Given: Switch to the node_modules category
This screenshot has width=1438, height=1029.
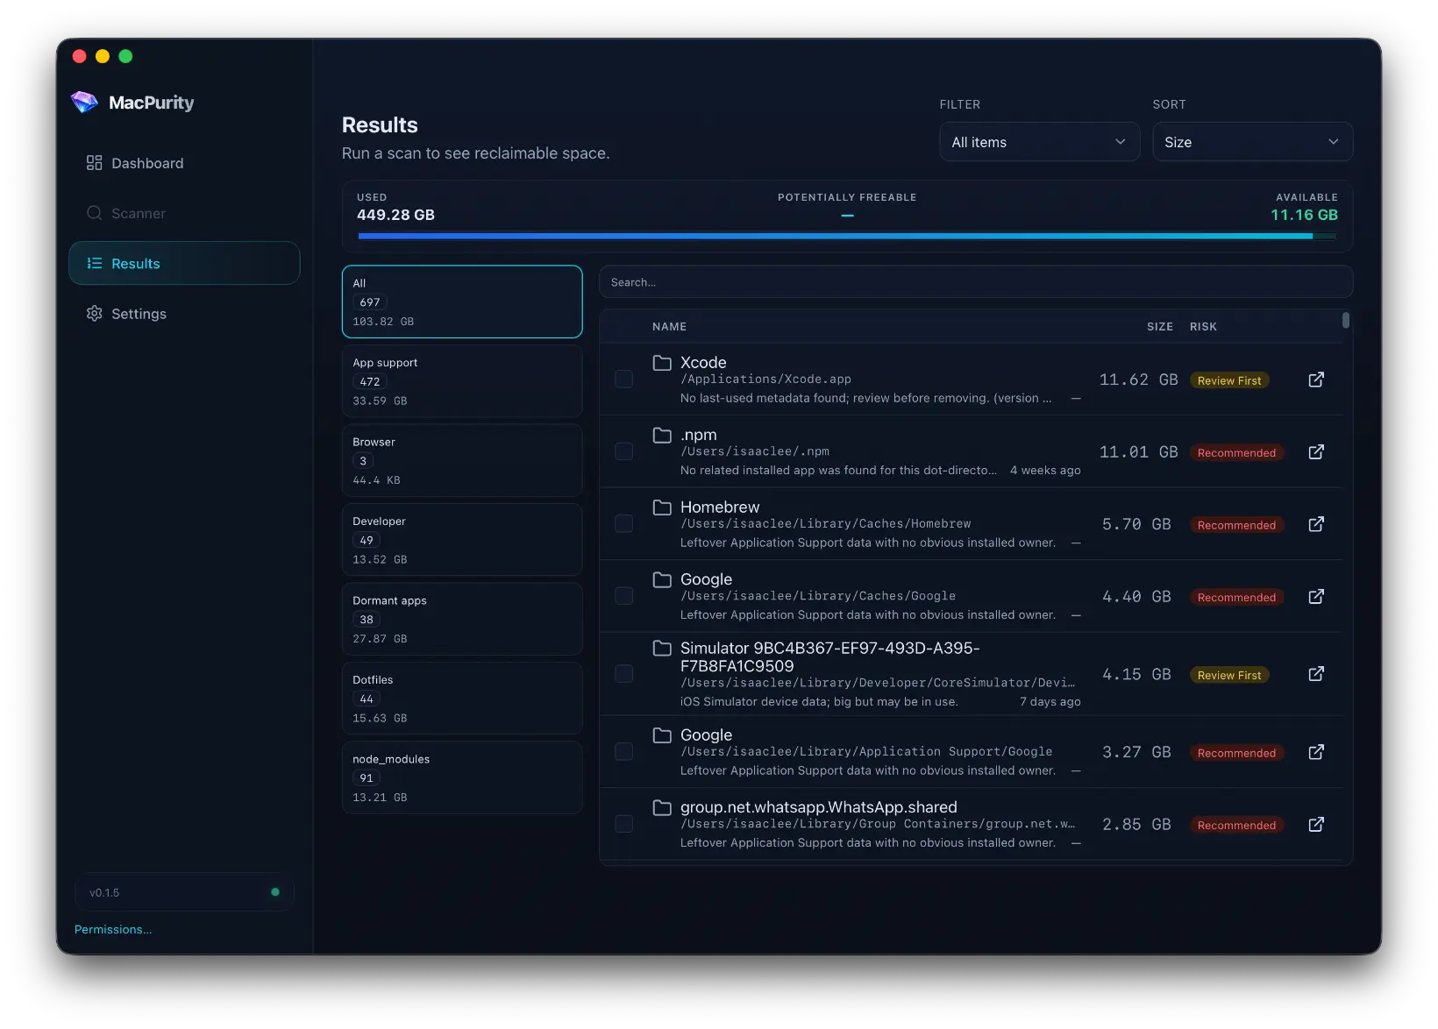Looking at the screenshot, I should [x=462, y=777].
